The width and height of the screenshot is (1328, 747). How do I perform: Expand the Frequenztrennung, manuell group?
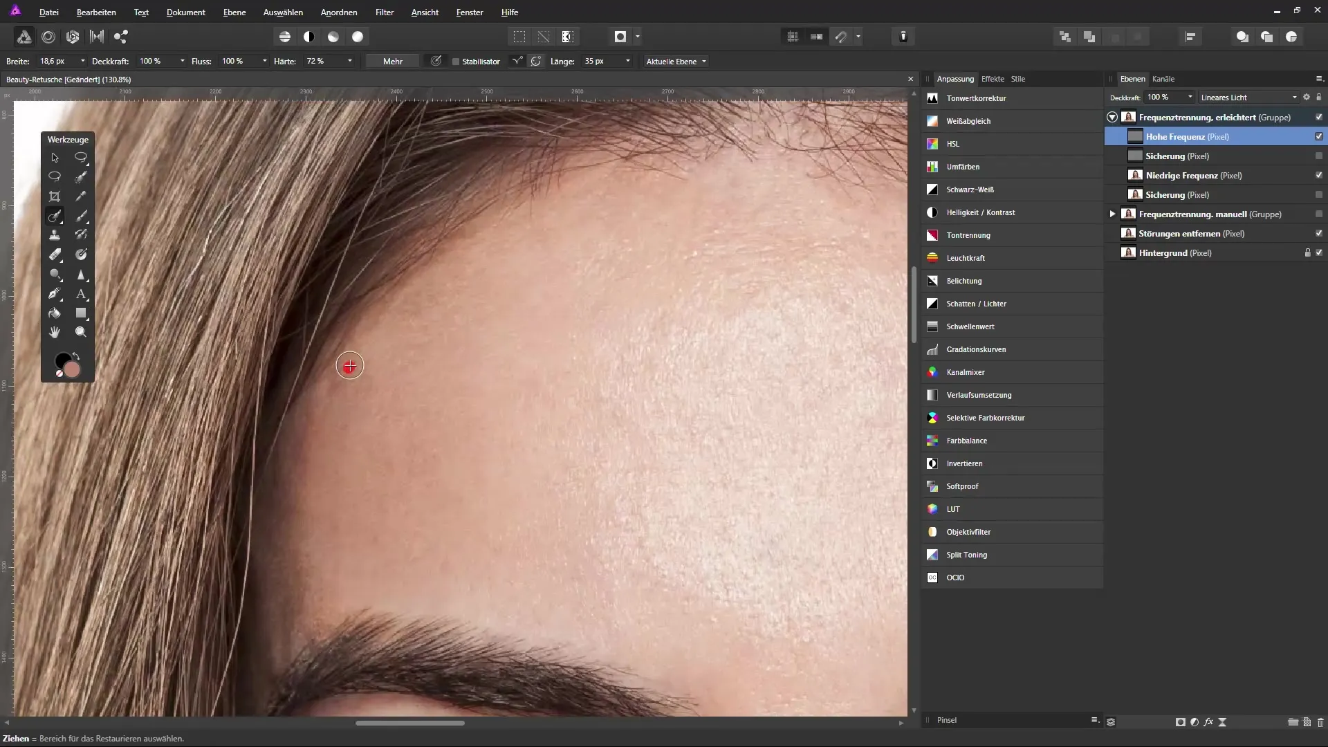(x=1112, y=214)
